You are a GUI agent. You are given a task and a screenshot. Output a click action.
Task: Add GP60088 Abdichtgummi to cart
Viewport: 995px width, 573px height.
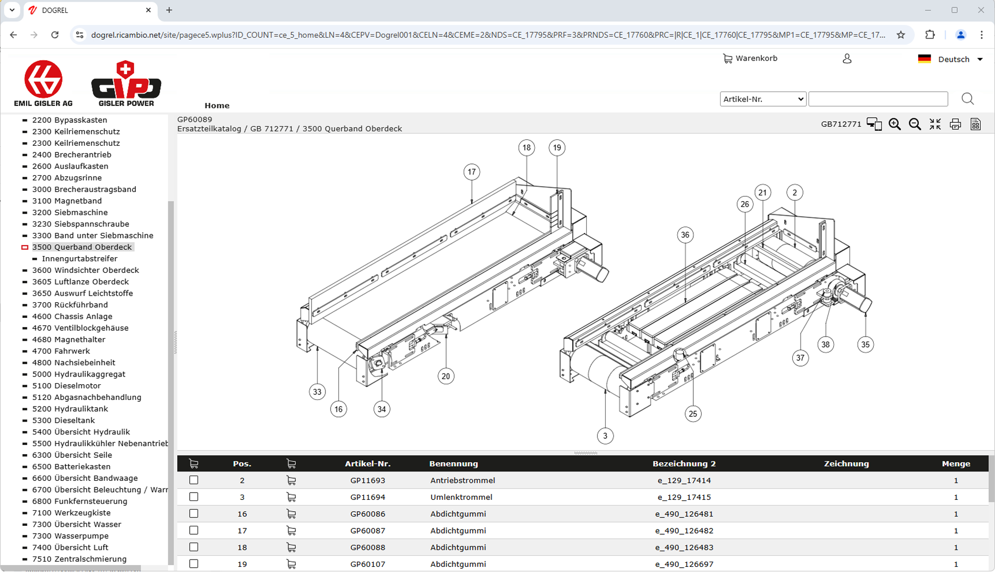click(x=291, y=548)
